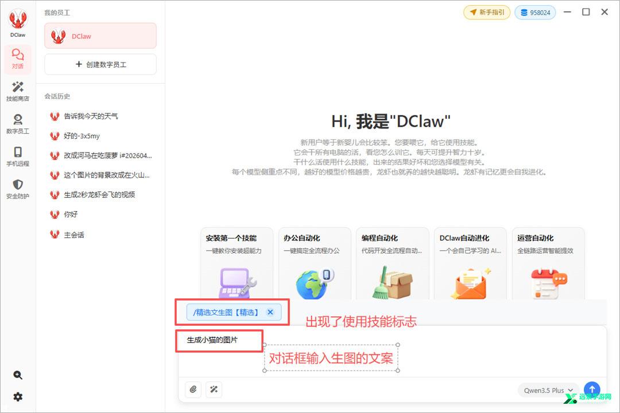The width and height of the screenshot is (620, 413).
Task: Open the 运营自动化 card
Action: (x=548, y=263)
